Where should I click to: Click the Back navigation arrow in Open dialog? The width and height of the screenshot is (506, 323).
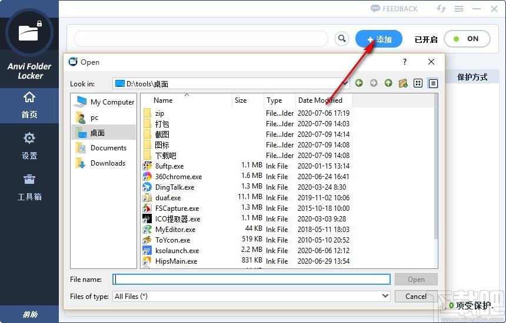click(359, 83)
